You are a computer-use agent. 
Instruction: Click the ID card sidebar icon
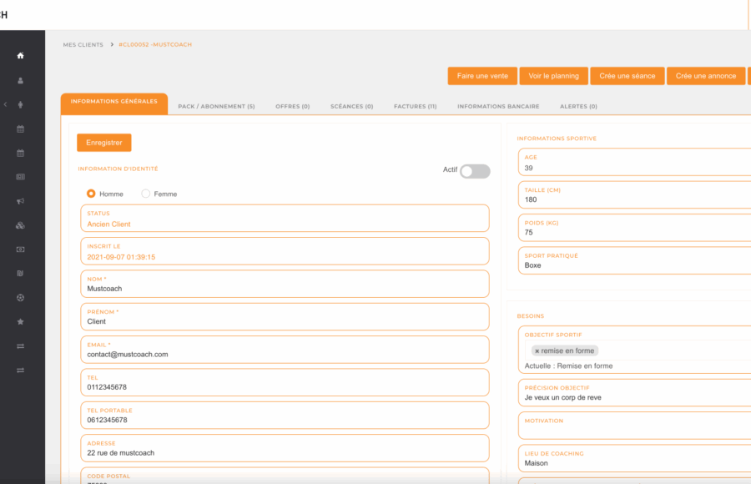[20, 177]
